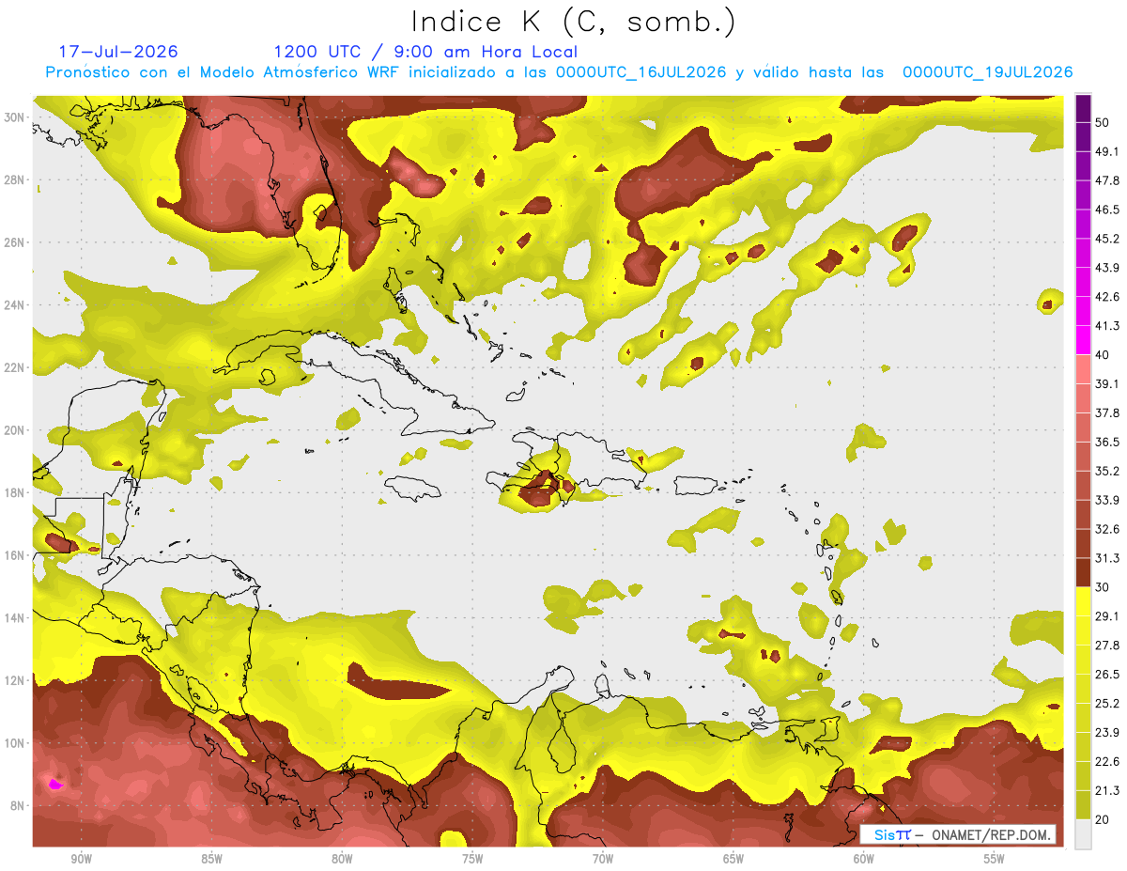Select the dark brown colorbar segment between 30 and 31.3

click(x=1083, y=572)
